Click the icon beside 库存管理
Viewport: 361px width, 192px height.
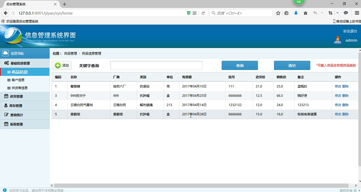(x=6, y=106)
